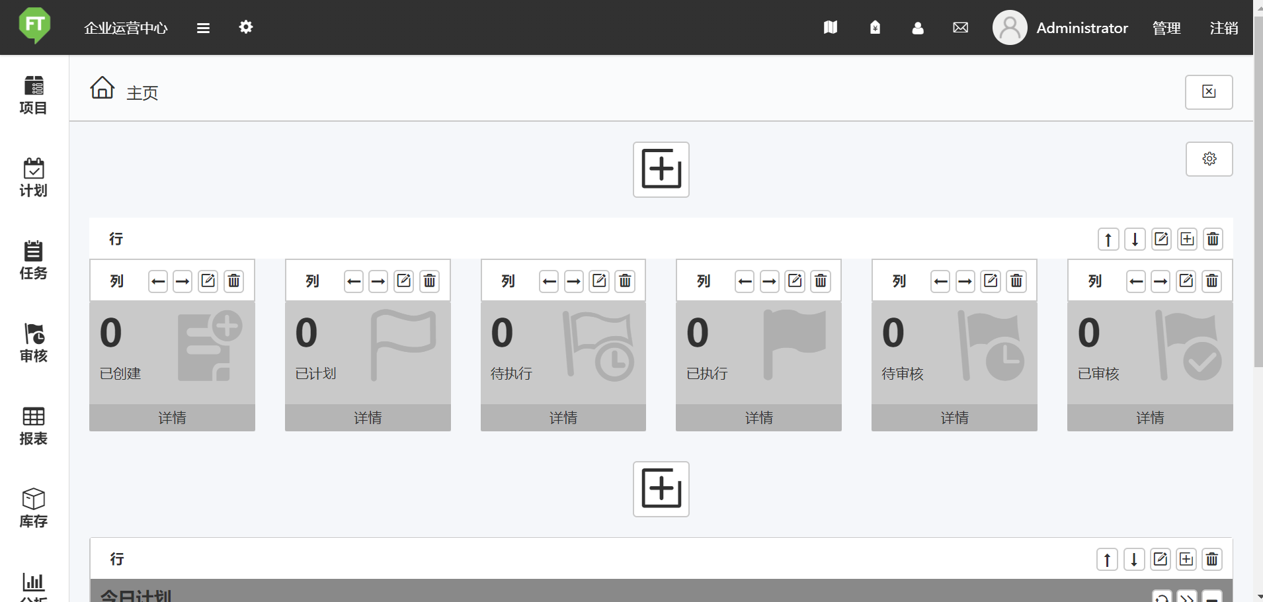Click 管理 in the top navigation

pyautogui.click(x=1166, y=28)
